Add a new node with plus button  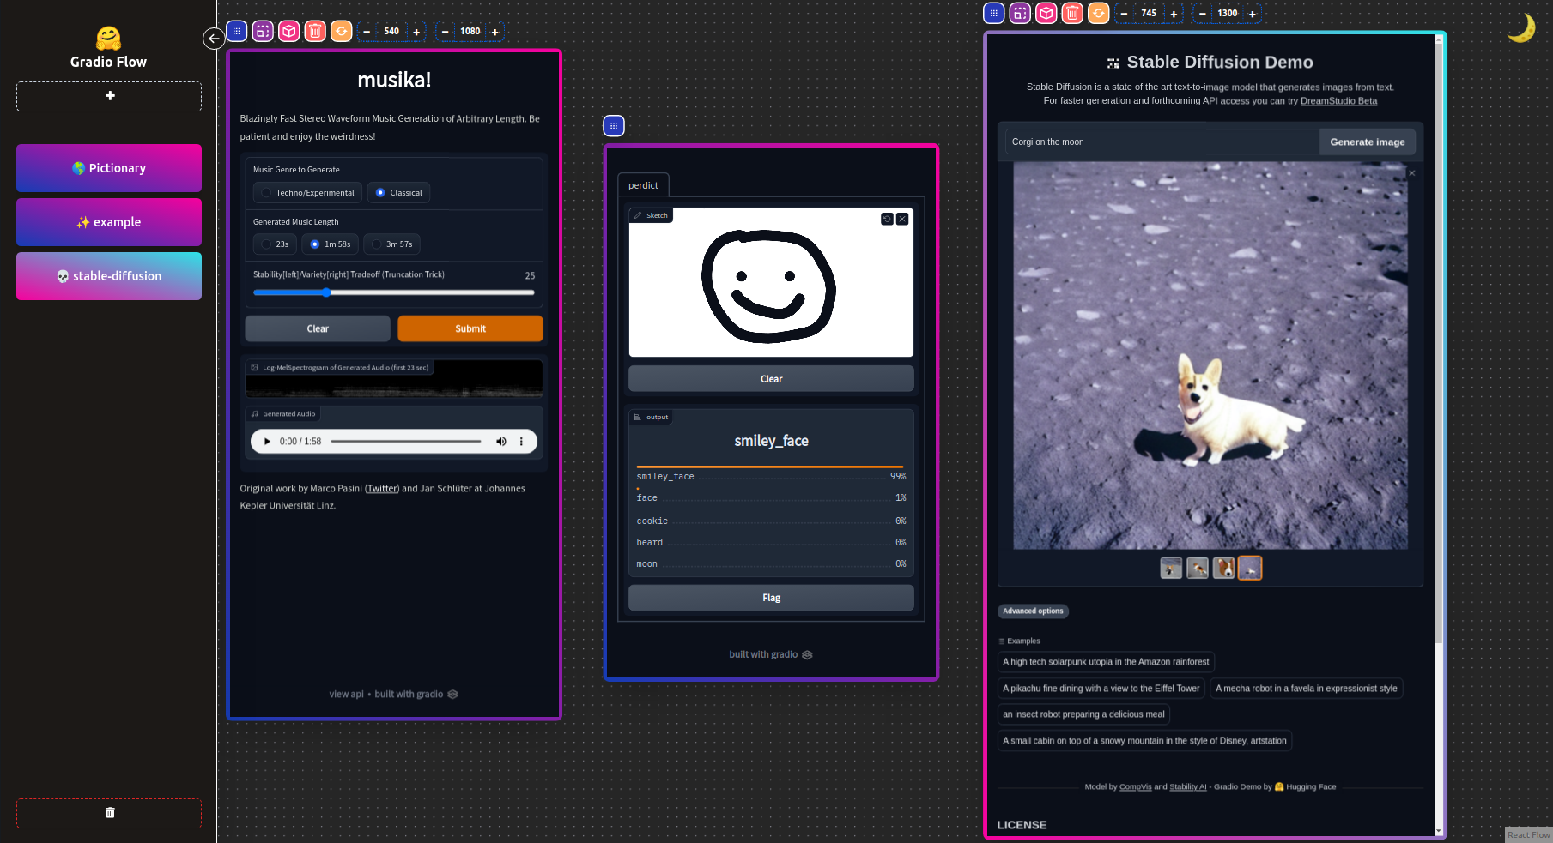(x=109, y=96)
